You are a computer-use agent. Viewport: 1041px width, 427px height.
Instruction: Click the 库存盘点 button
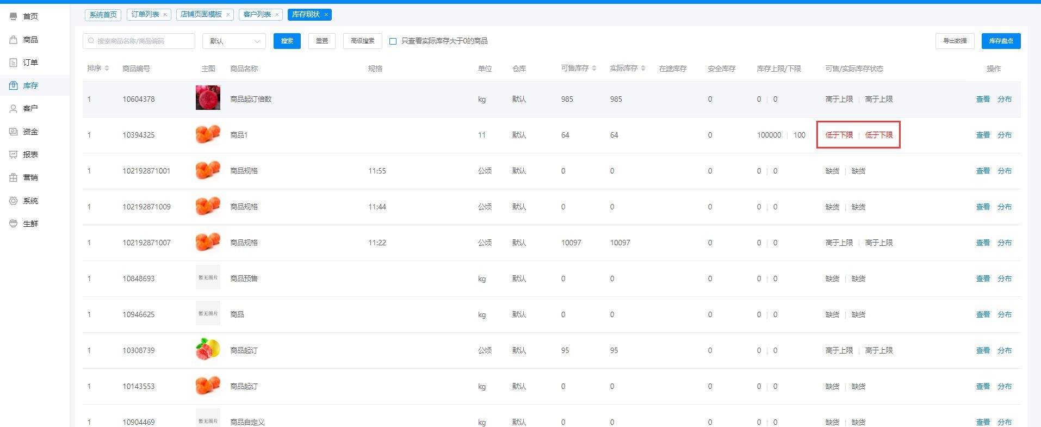pyautogui.click(x=1001, y=41)
